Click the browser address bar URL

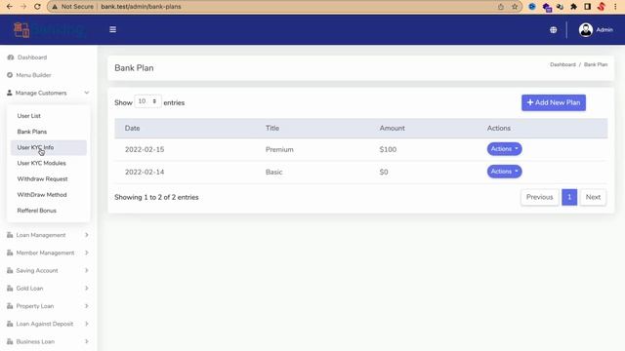(141, 7)
